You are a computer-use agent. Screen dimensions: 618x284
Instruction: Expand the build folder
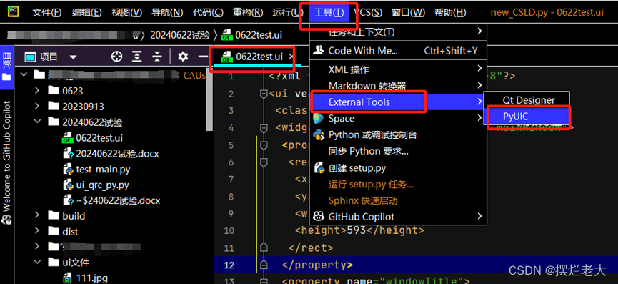(x=37, y=216)
